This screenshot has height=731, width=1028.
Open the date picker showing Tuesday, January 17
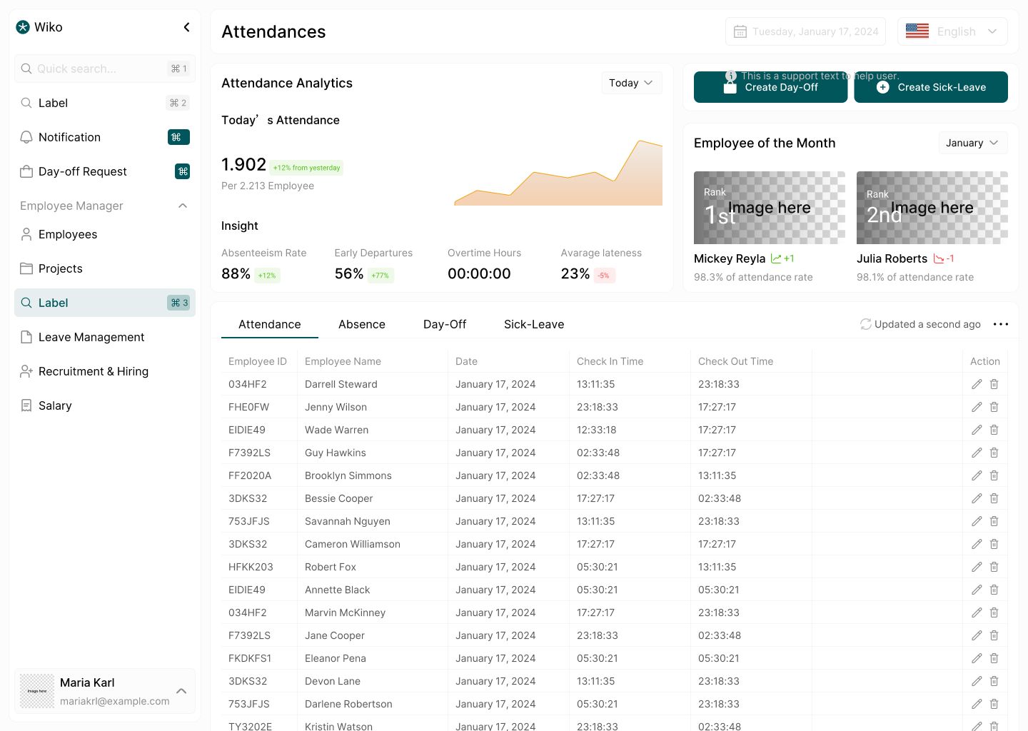[805, 31]
